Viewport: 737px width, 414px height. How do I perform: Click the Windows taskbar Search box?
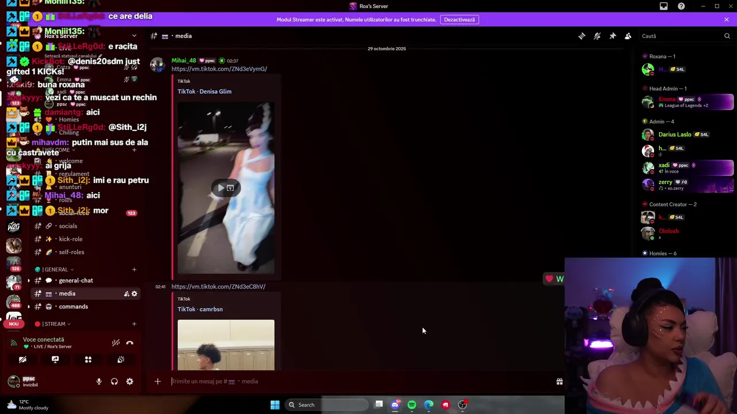326,405
